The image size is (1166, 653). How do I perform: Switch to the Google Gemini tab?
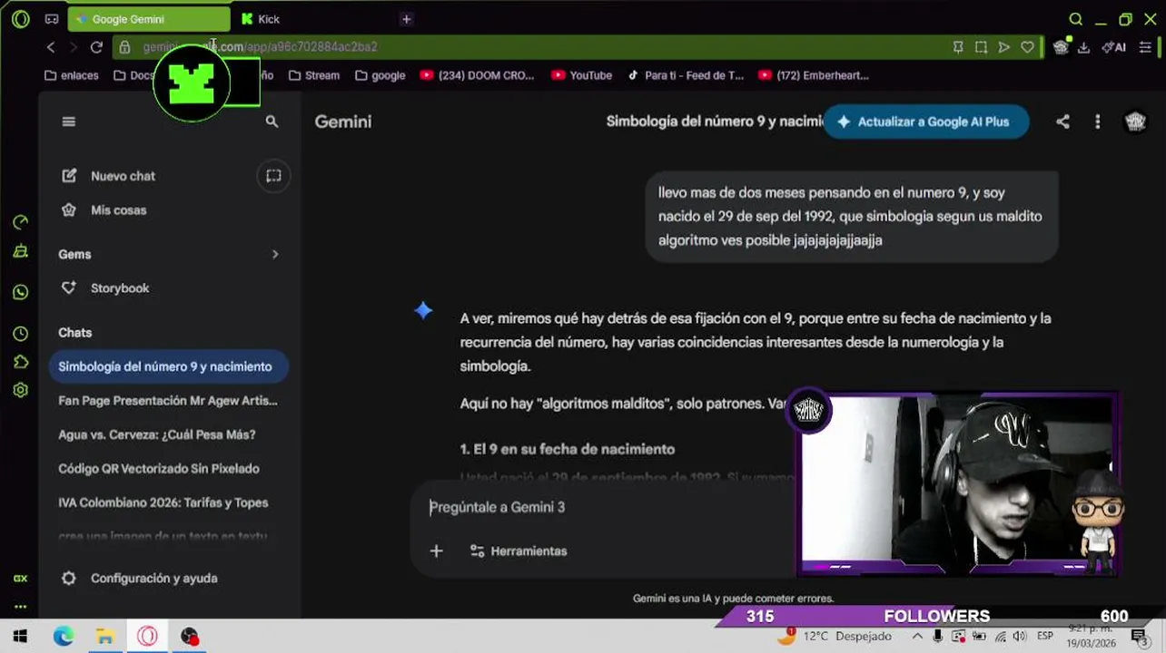coord(150,19)
